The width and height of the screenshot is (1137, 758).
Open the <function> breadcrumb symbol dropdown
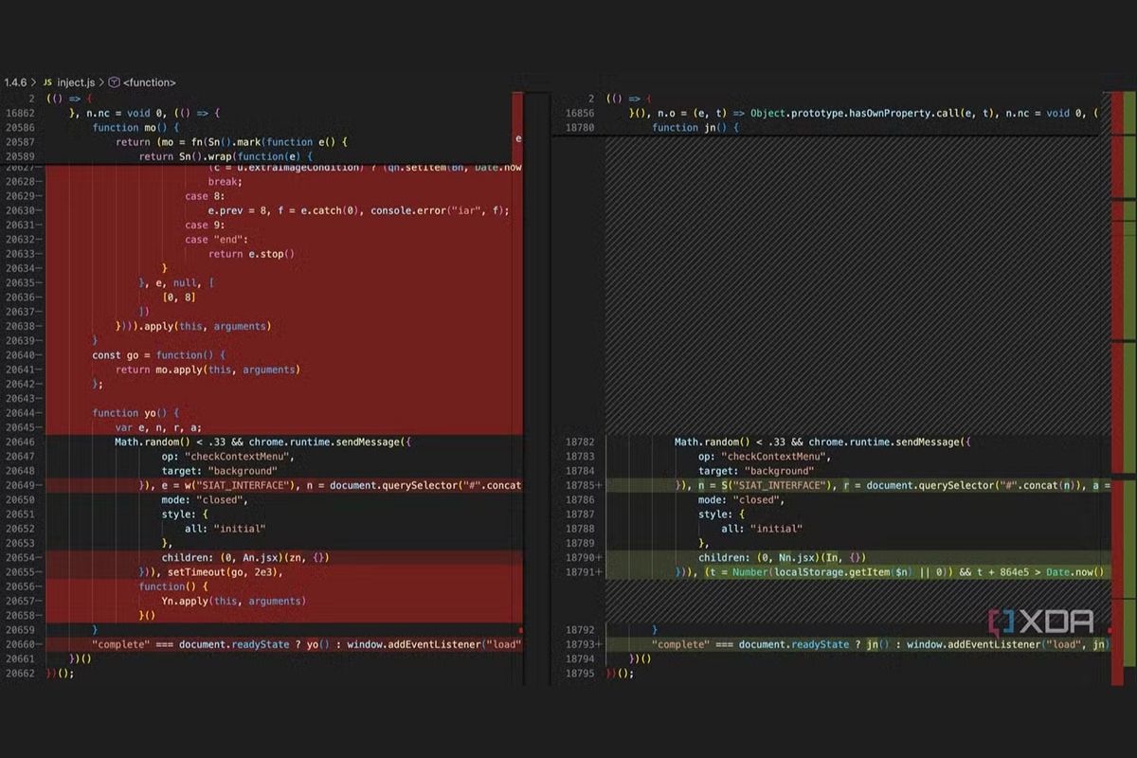click(149, 82)
